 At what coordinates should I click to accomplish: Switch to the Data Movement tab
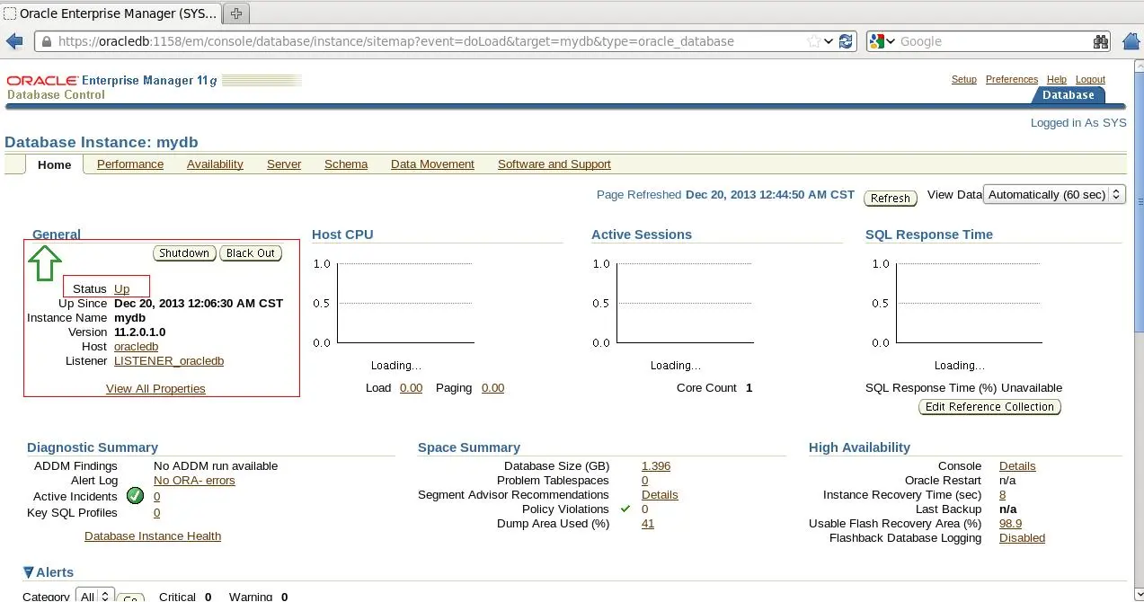coord(432,164)
